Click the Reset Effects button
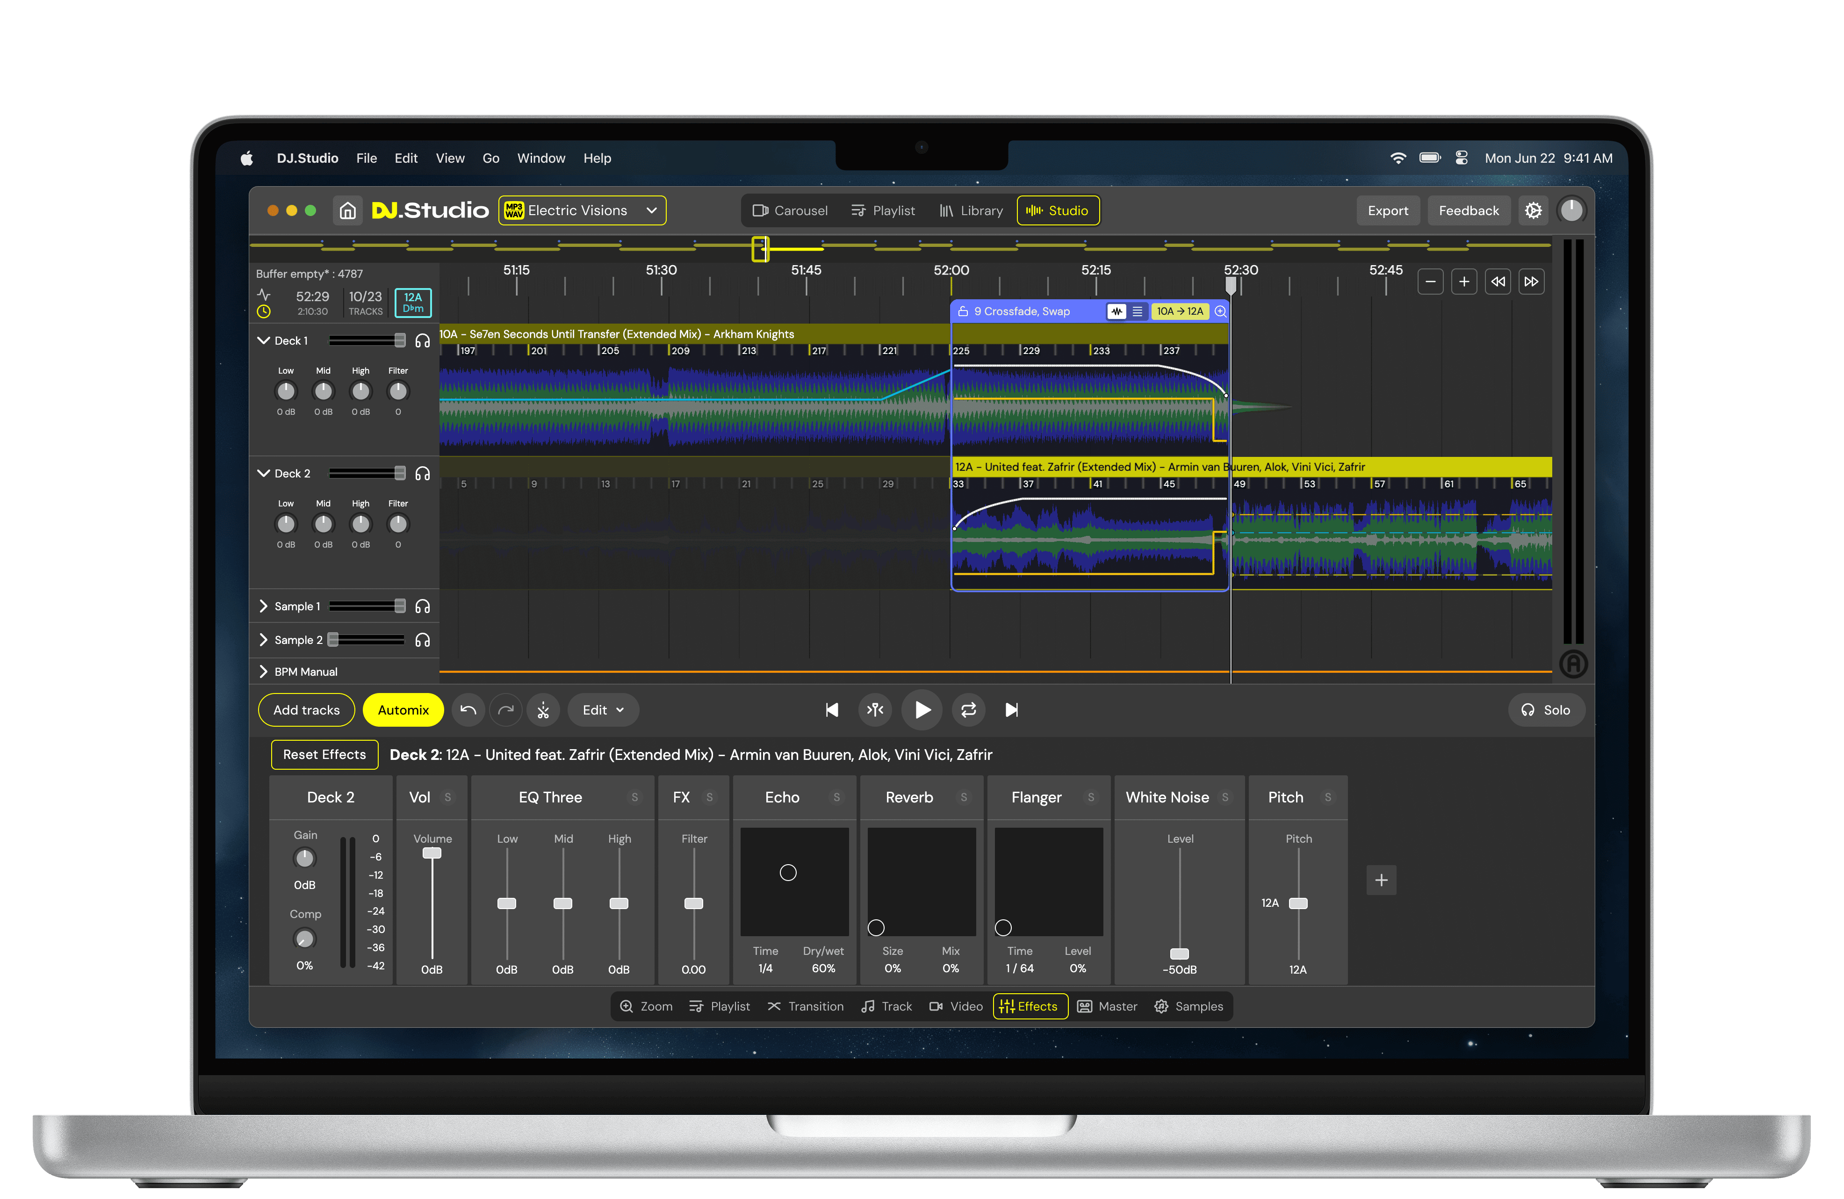 coord(324,754)
